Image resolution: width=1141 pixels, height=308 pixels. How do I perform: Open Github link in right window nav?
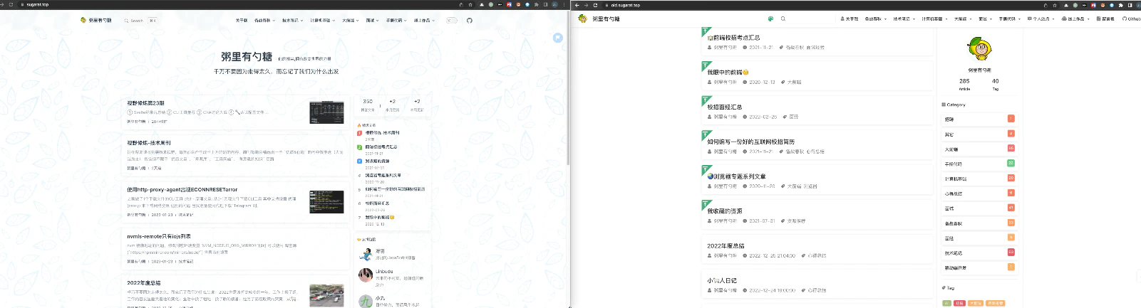(1131, 19)
